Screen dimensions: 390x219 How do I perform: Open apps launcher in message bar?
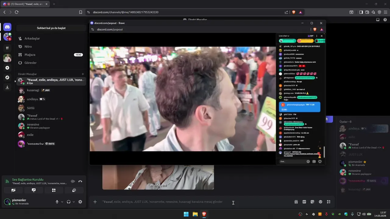coord(328,202)
